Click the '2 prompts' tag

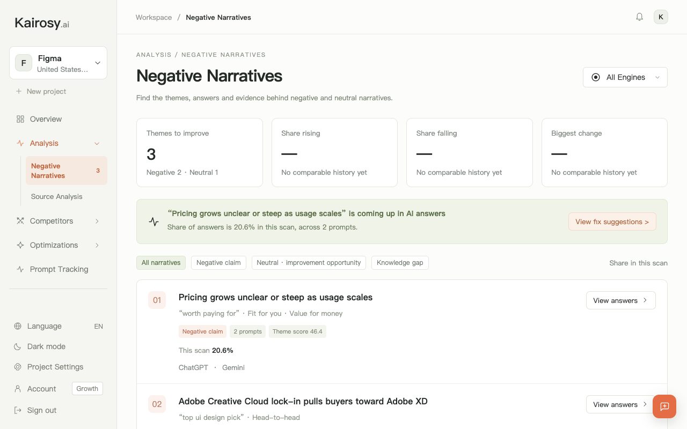point(247,331)
